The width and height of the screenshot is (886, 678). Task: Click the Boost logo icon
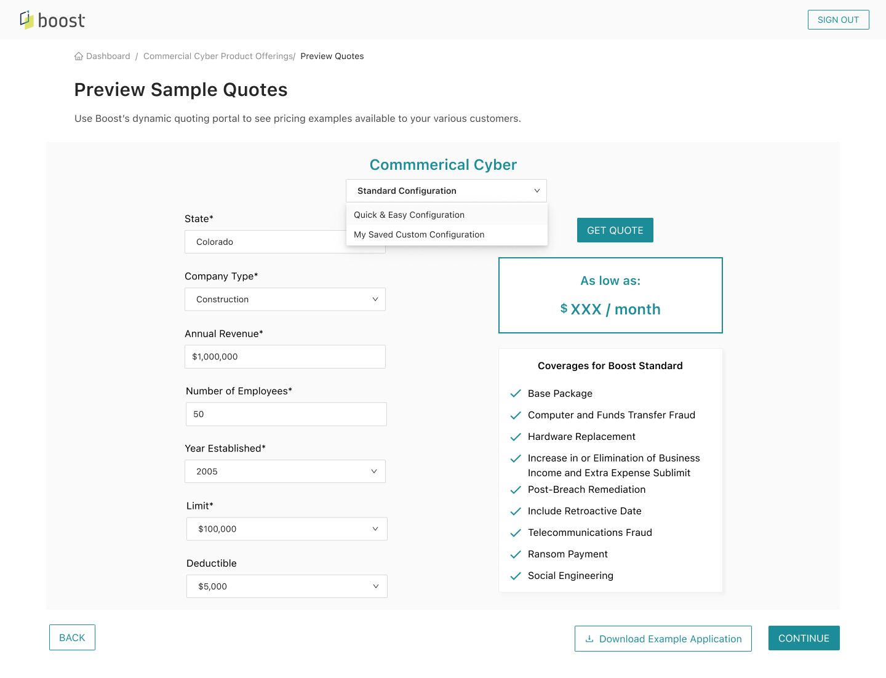(27, 20)
